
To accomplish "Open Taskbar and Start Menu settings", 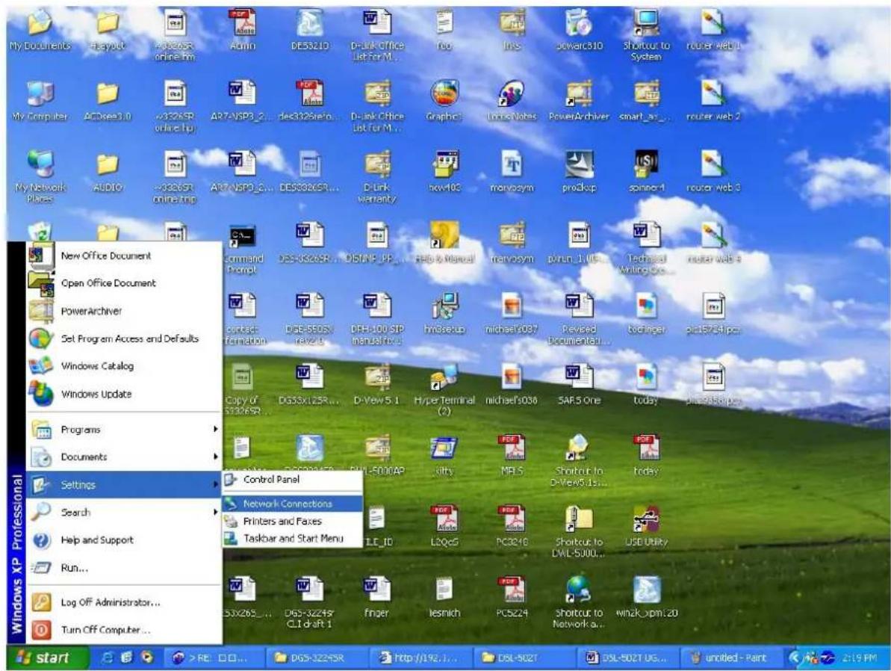I will click(x=292, y=538).
